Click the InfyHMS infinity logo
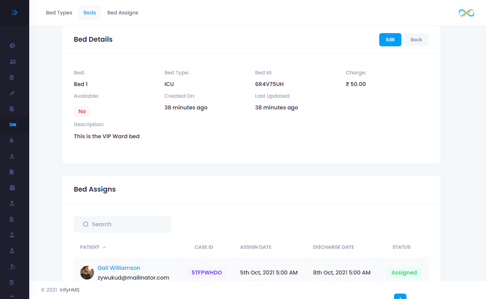Viewport: 486px width, 299px height. click(466, 13)
